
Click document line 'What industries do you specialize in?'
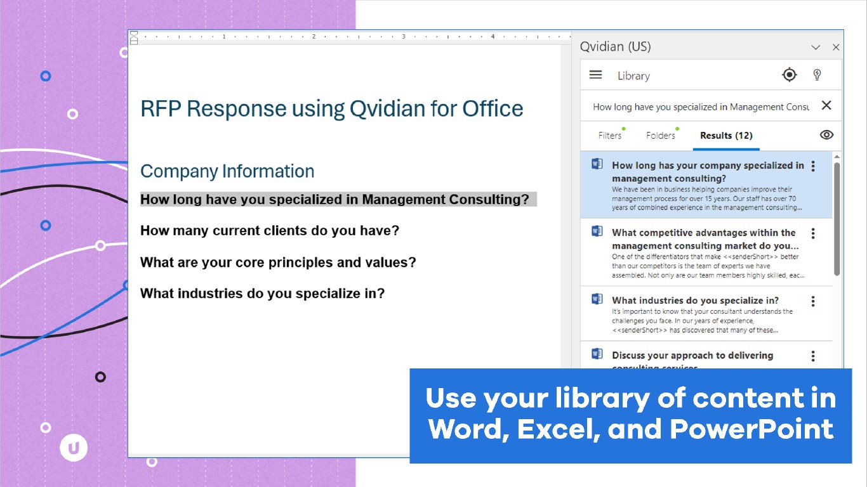[262, 294]
